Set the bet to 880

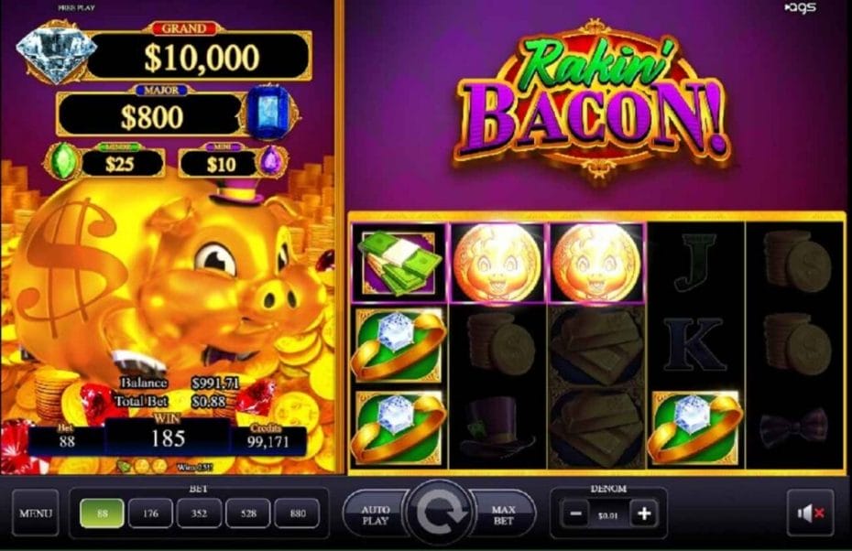[x=297, y=513]
